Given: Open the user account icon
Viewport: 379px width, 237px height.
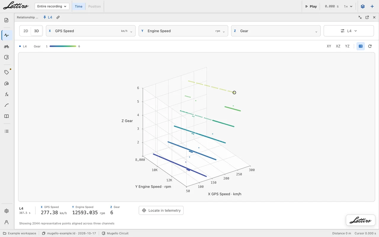Looking at the screenshot, I should (x=7, y=222).
